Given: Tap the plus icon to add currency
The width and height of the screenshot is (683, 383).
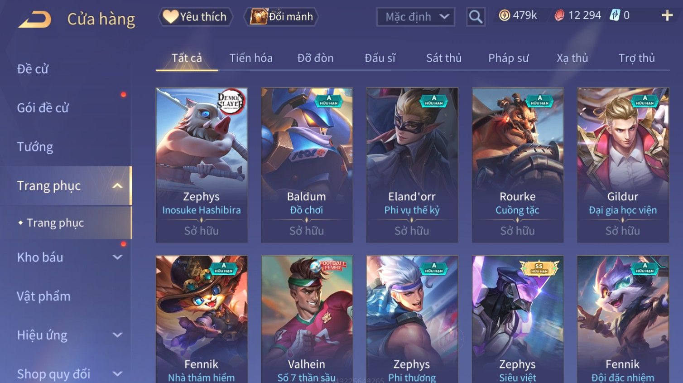Looking at the screenshot, I should [667, 15].
